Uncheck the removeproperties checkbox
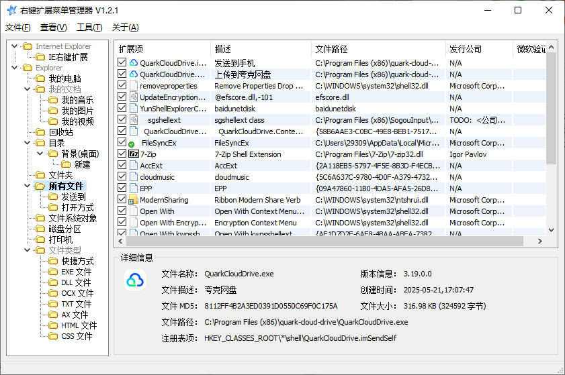Viewport: 565px width, 375px height. [122, 85]
